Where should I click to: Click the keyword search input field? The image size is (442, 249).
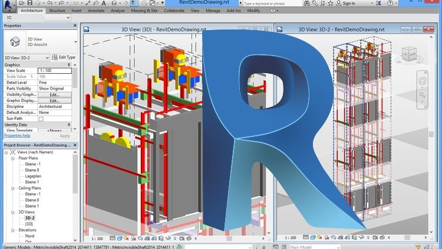click(x=272, y=4)
